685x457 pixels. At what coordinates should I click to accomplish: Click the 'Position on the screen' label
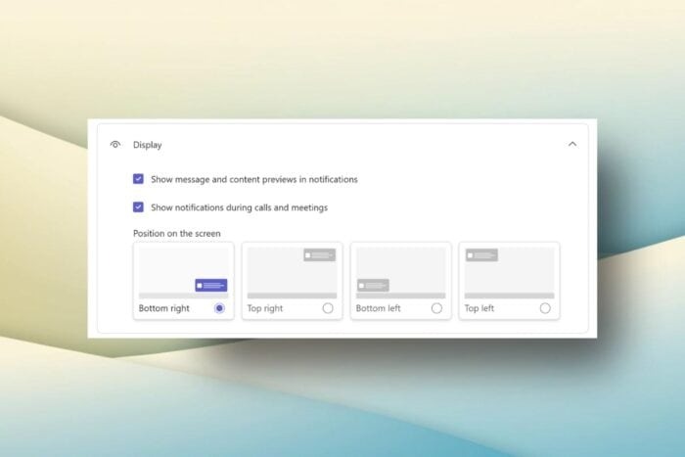pyautogui.click(x=177, y=233)
